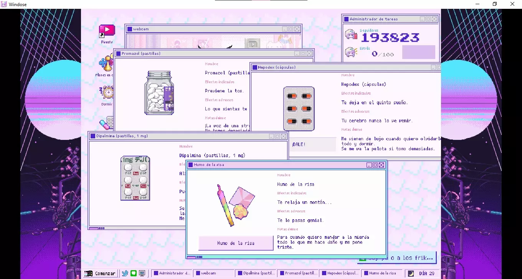This screenshot has height=279, width=522.
Task: Open the Directo stream desktop icon
Action: point(107,31)
